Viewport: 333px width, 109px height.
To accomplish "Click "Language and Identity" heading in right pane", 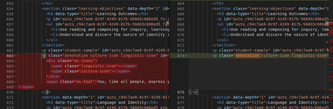I will [292, 103].
